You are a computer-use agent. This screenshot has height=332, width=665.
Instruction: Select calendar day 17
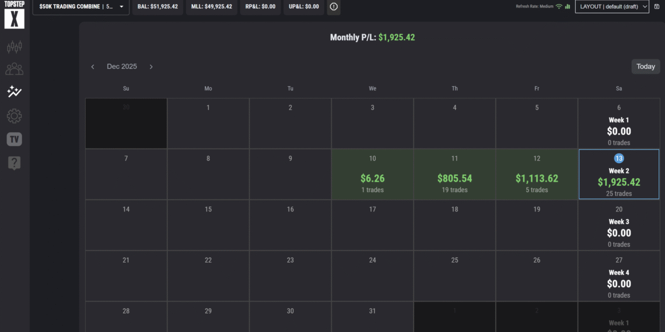[x=372, y=225]
